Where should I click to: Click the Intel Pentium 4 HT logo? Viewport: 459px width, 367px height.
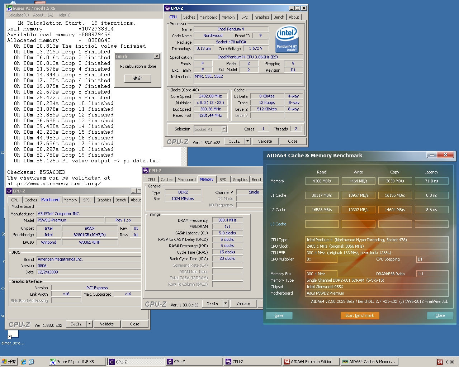(x=287, y=39)
